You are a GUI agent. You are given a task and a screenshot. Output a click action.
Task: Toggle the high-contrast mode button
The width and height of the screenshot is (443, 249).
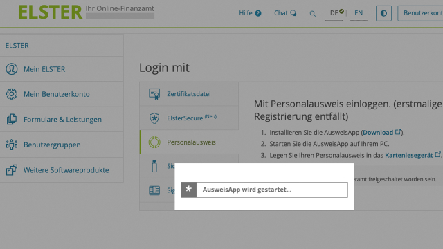[383, 13]
